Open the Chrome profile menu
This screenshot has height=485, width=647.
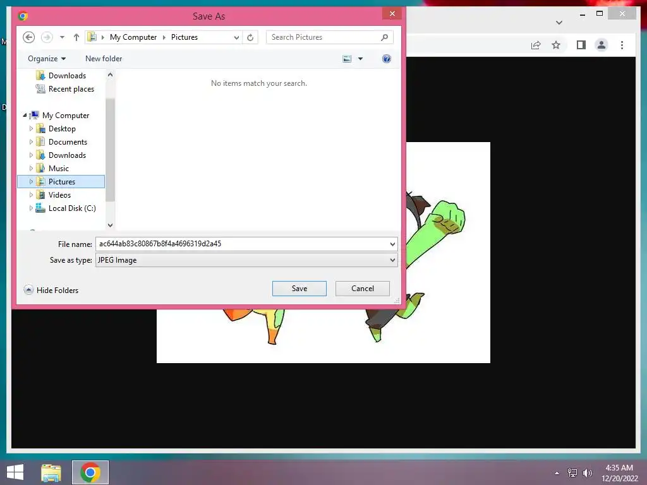click(602, 45)
